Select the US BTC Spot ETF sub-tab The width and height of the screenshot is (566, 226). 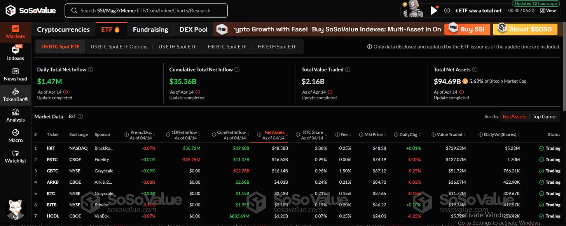pos(60,47)
